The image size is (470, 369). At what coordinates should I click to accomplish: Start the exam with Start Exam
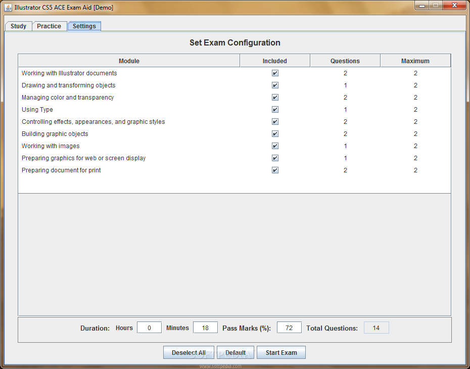pos(281,352)
